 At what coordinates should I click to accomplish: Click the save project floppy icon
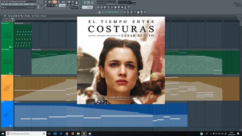click(x=138, y=12)
